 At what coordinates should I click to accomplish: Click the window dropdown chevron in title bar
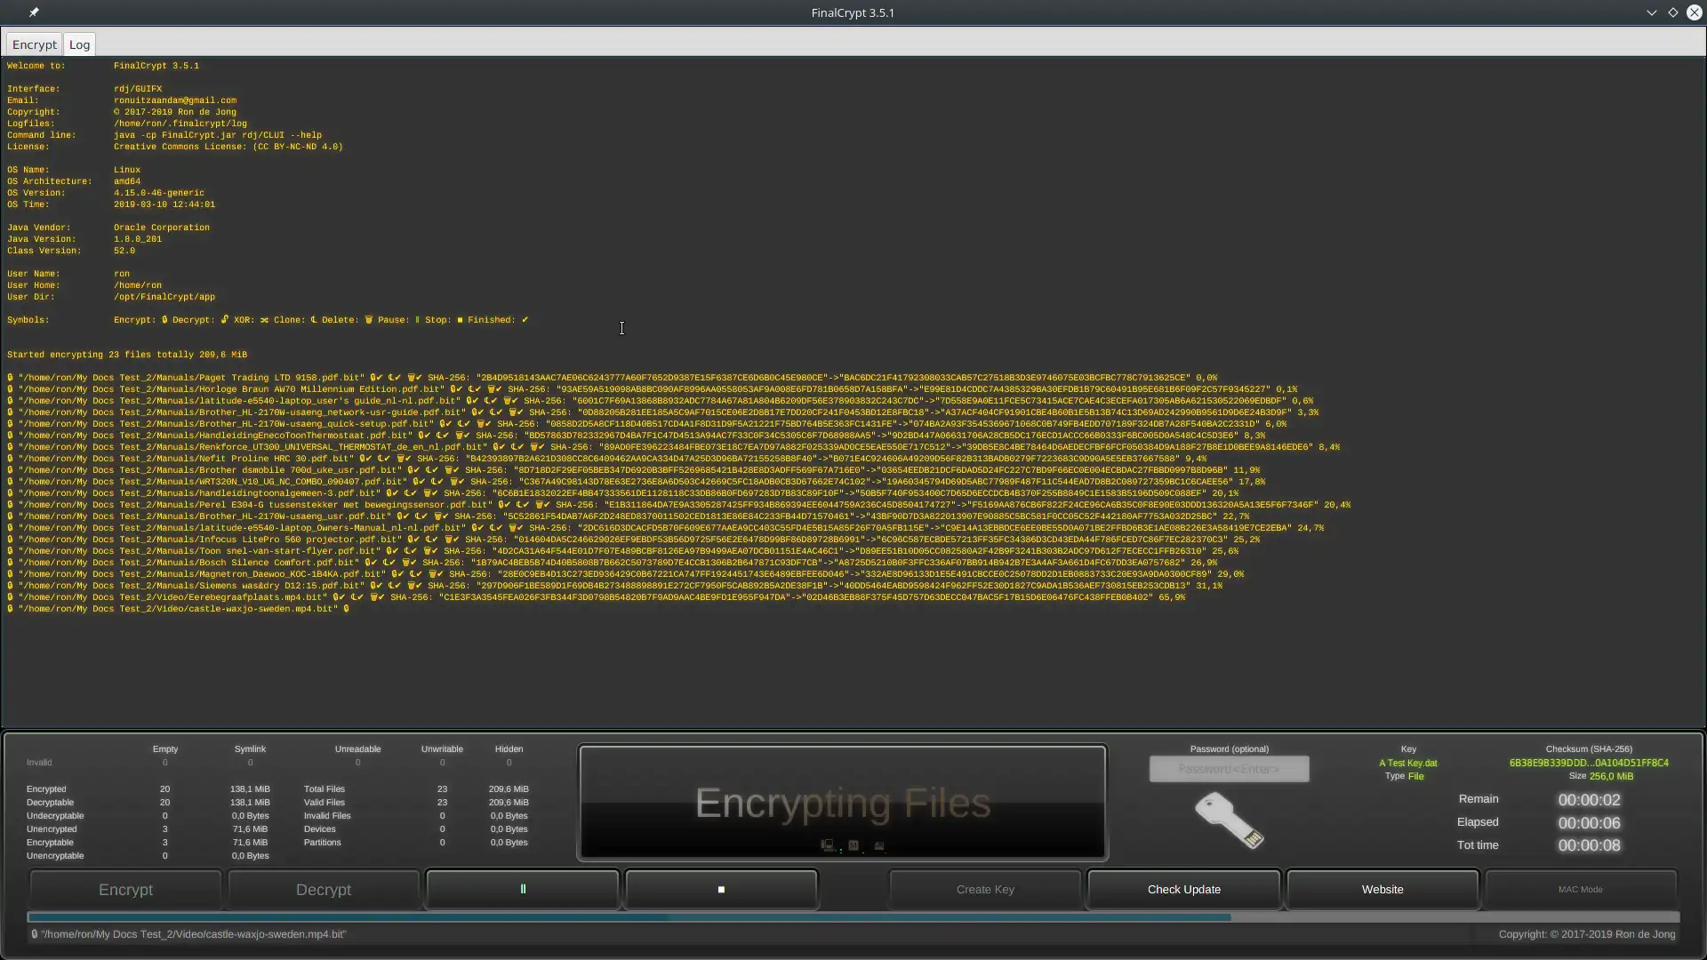click(1652, 12)
